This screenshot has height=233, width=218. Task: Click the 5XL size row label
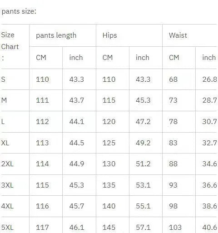[x=7, y=228]
